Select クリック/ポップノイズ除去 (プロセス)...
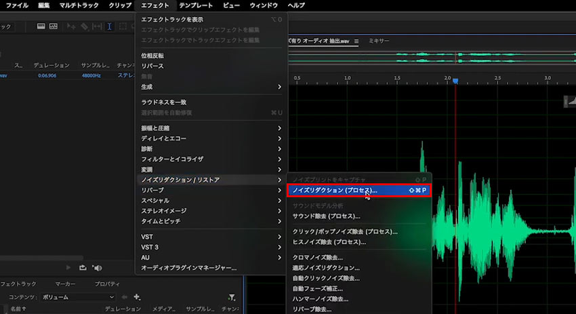 click(359, 232)
